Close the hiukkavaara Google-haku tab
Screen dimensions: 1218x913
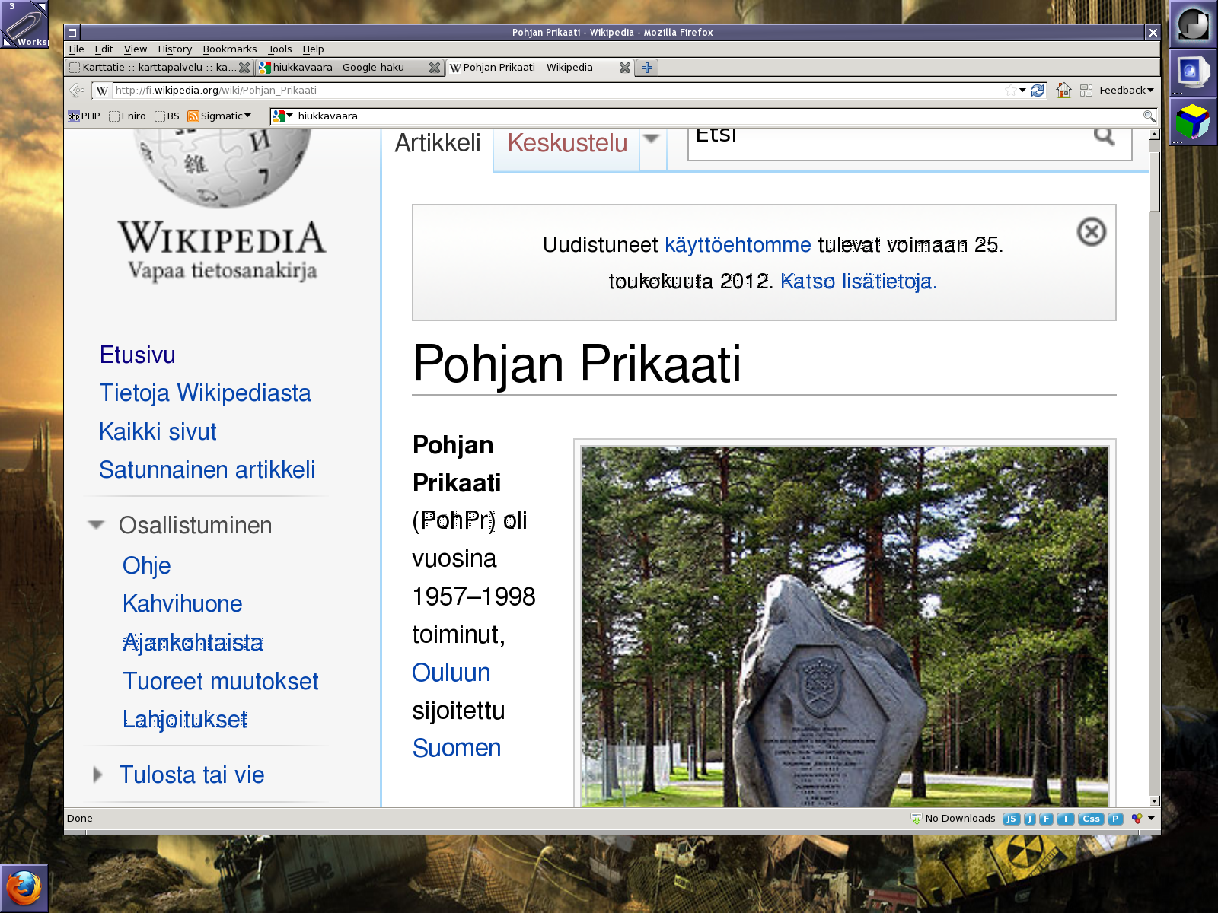point(434,68)
